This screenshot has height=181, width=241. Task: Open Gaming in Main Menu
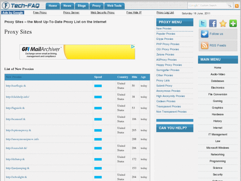pos(218,101)
